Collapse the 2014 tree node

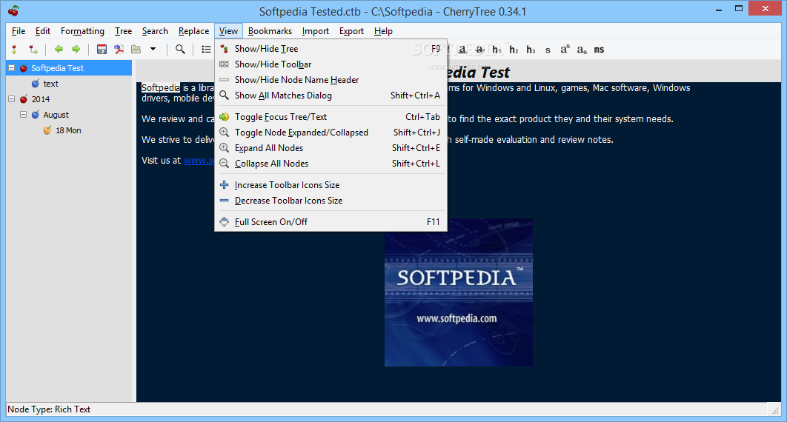click(x=11, y=98)
